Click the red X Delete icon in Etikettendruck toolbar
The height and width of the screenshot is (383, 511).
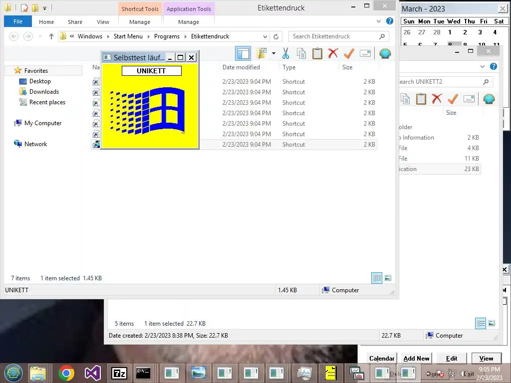tap(333, 53)
